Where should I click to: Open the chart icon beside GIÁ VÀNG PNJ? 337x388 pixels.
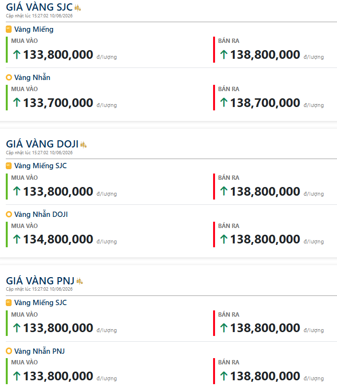tap(80, 281)
